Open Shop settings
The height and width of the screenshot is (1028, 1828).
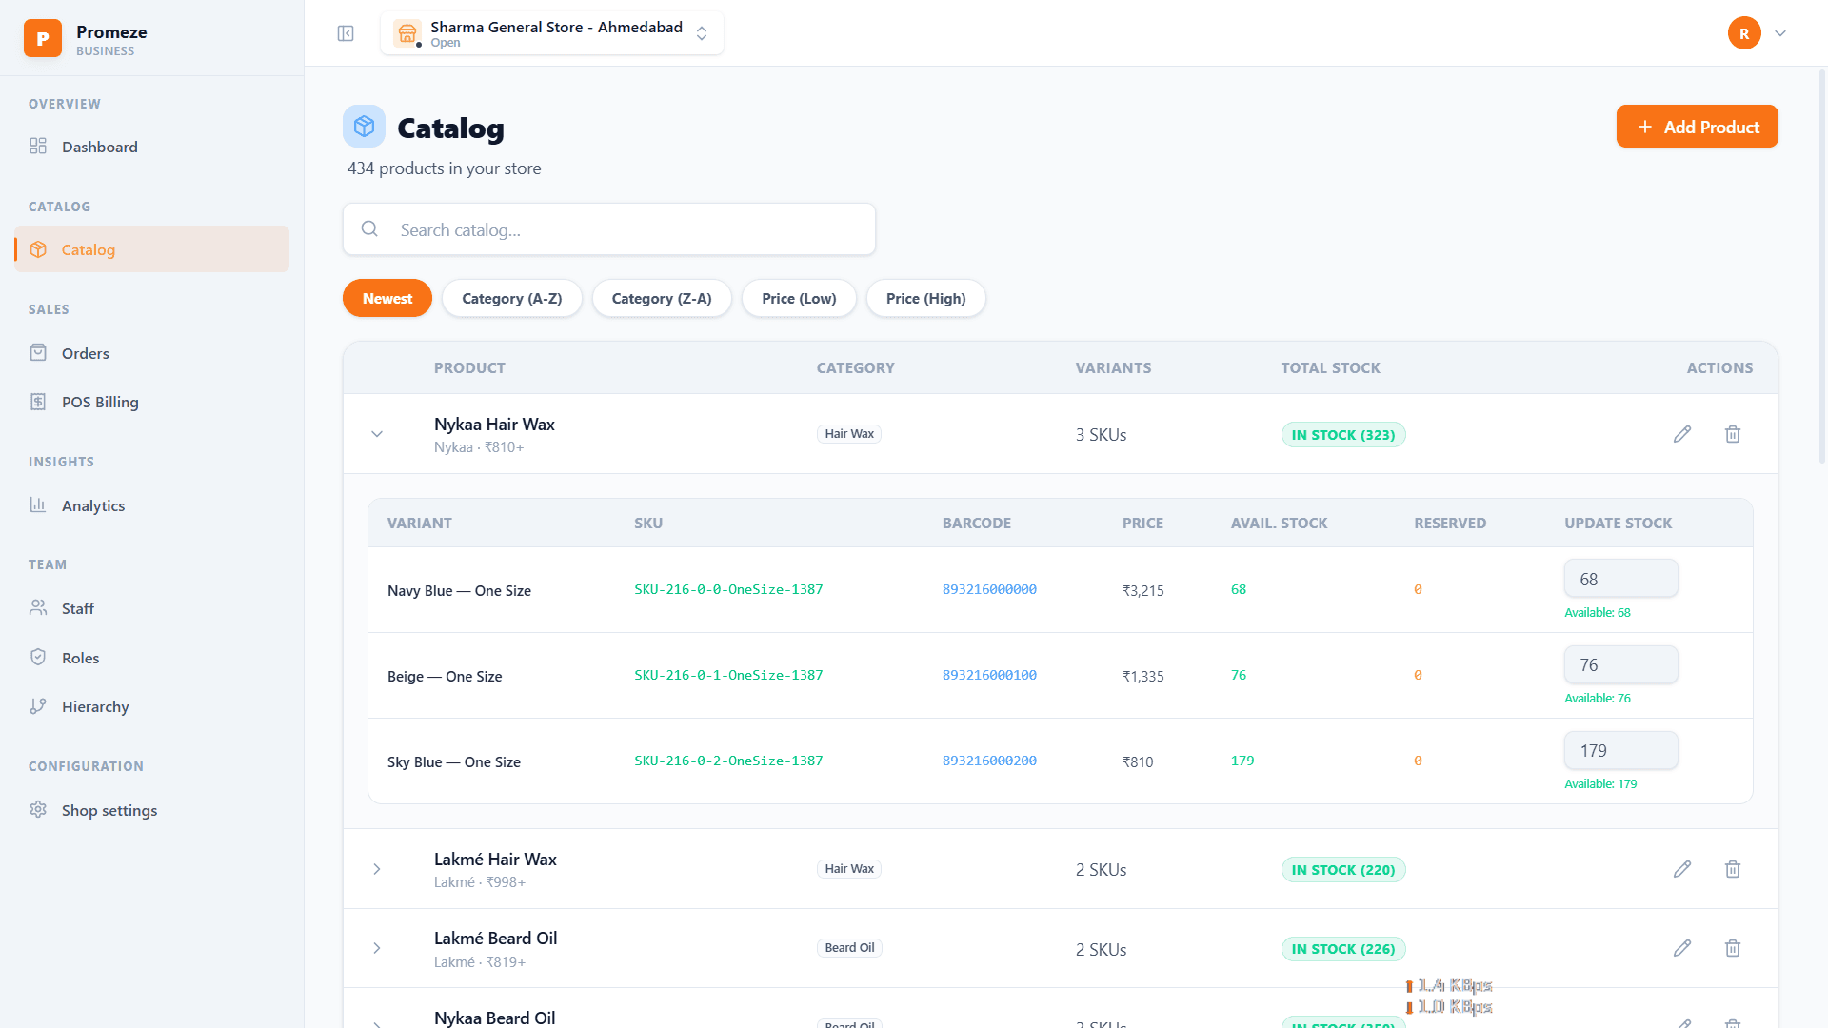[152, 810]
